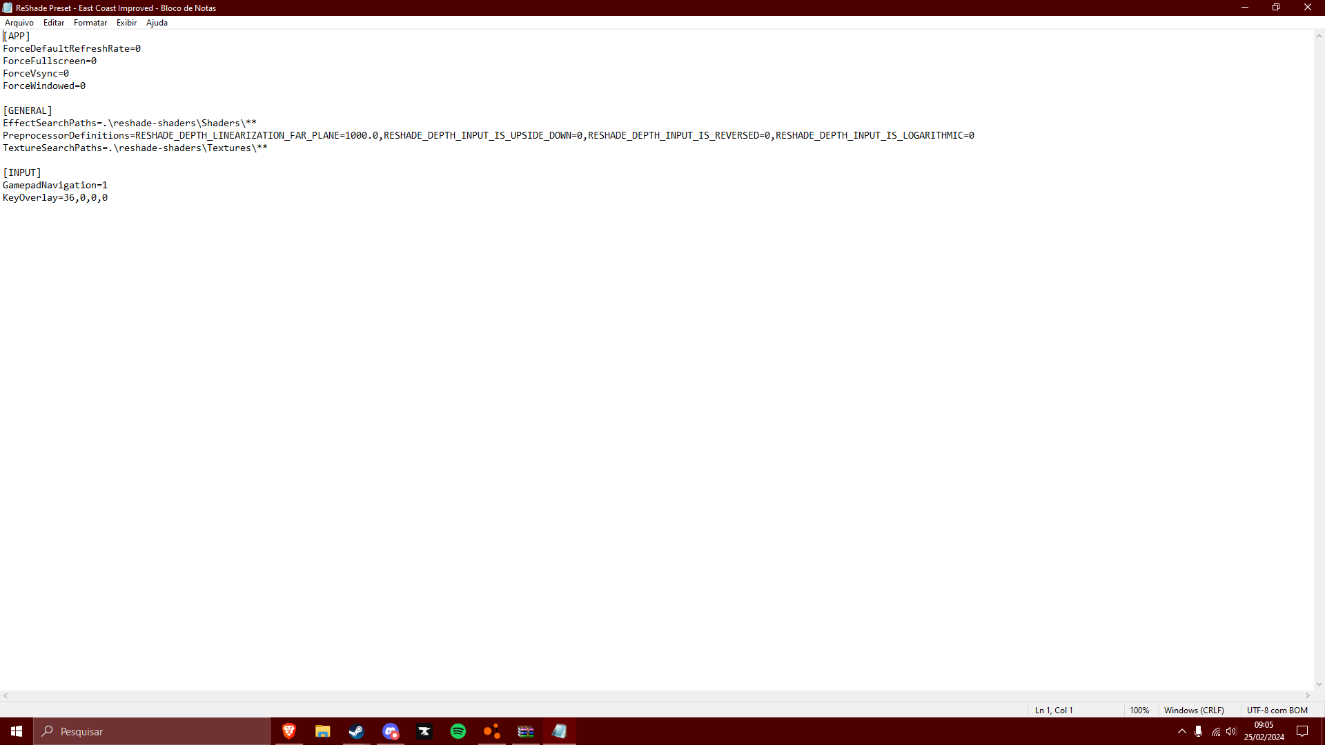Open the network status tray icon

[x=1216, y=731]
